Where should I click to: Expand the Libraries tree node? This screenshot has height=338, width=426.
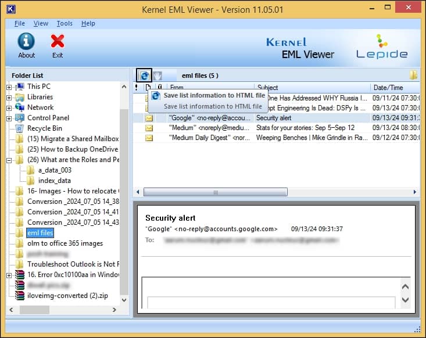coord(9,98)
